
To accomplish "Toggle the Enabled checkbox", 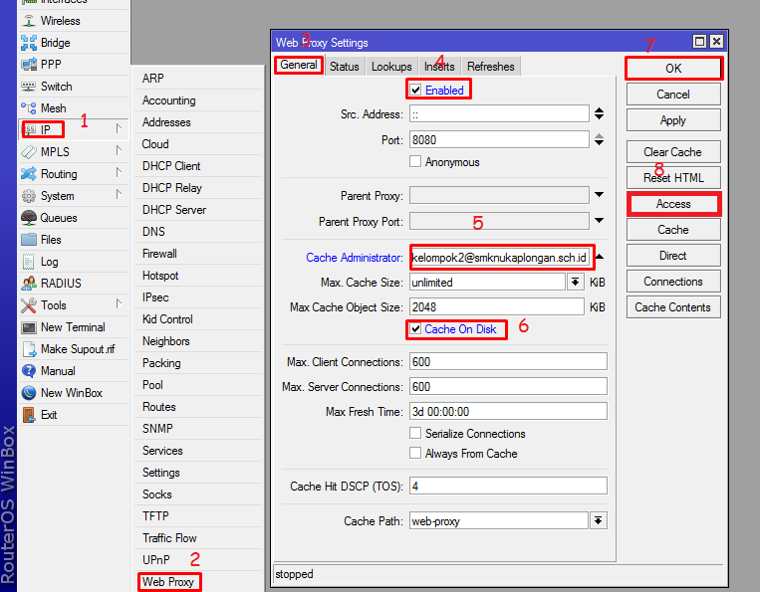I will point(415,90).
